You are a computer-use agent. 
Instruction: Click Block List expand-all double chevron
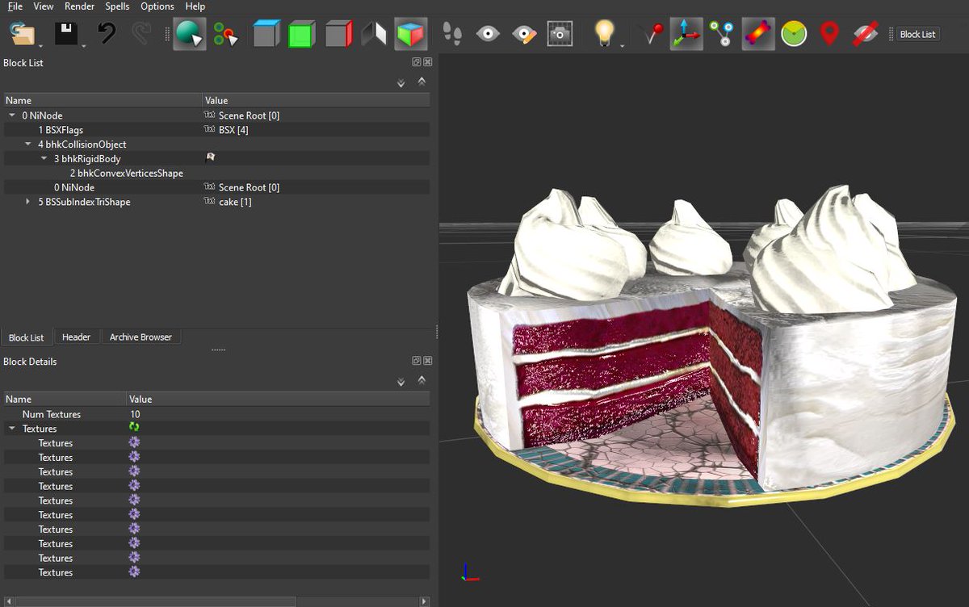point(401,82)
